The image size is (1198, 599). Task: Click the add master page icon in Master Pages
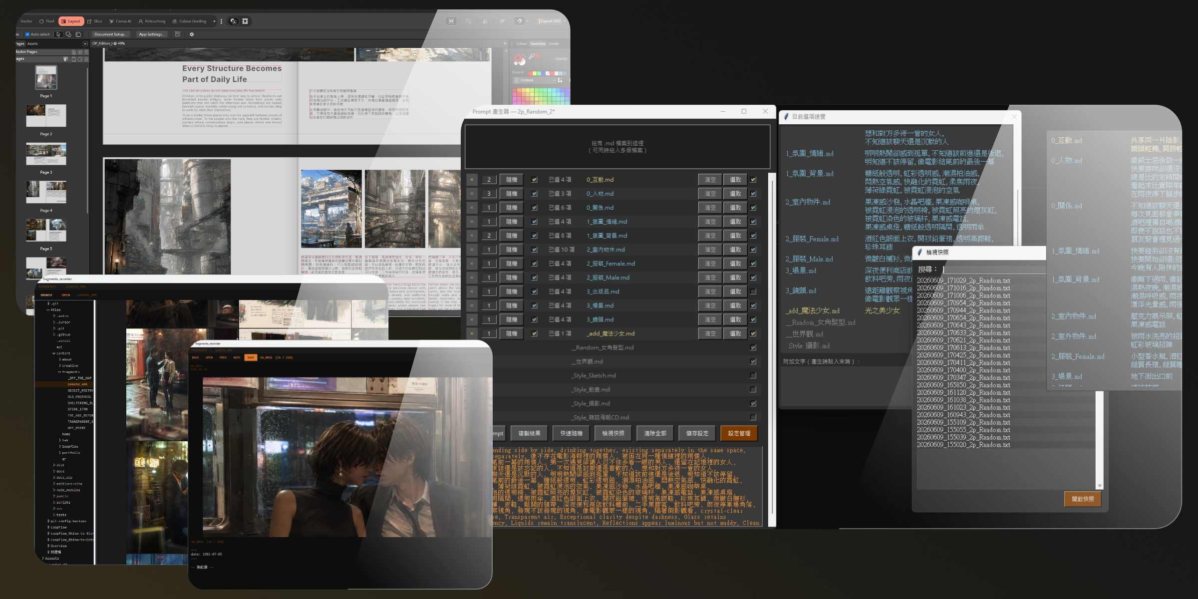pyautogui.click(x=74, y=52)
